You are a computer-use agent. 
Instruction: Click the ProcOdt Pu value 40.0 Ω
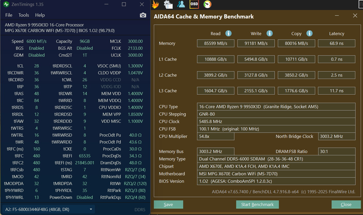[x=135, y=135]
